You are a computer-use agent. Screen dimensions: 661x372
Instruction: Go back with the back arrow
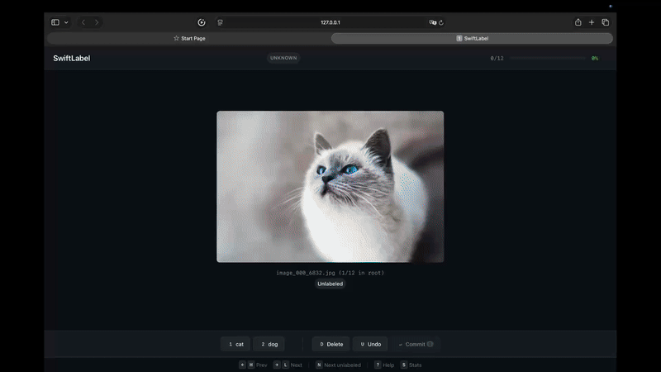83,22
